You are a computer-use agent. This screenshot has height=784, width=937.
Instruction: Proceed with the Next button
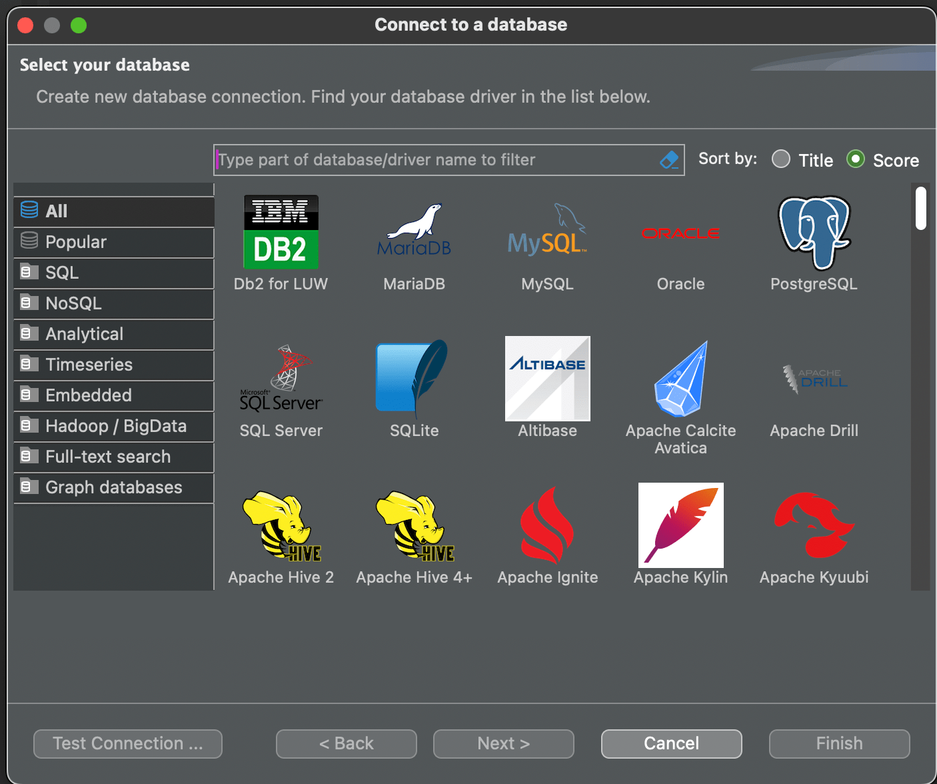point(503,743)
